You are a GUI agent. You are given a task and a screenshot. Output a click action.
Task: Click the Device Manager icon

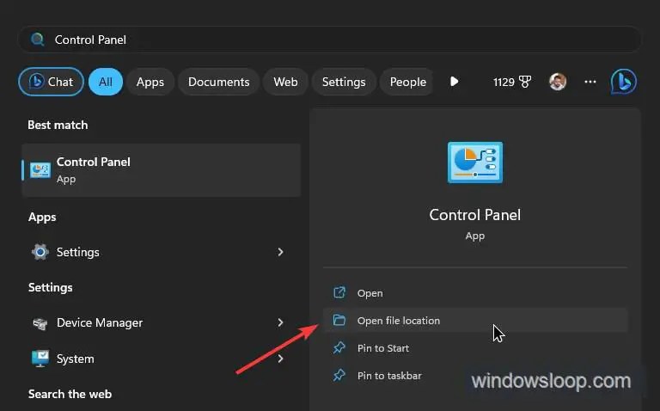click(40, 323)
